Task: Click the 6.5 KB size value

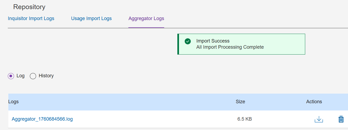Action: 244,119
